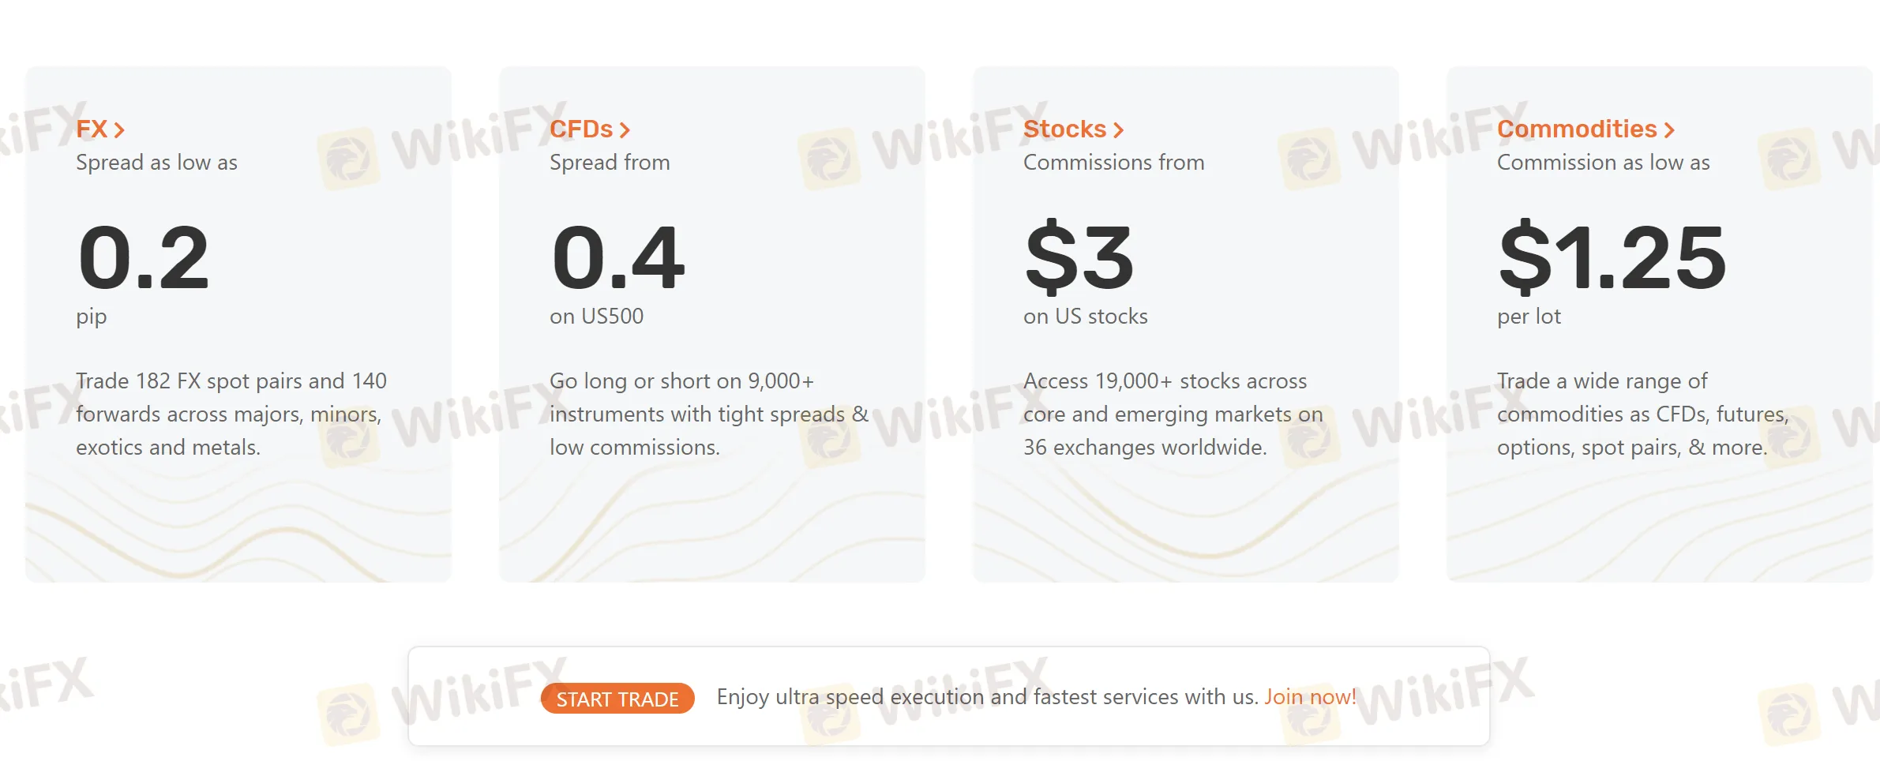This screenshot has width=1880, height=761.
Task: Click the "Go long or short" description
Action: tap(708, 414)
